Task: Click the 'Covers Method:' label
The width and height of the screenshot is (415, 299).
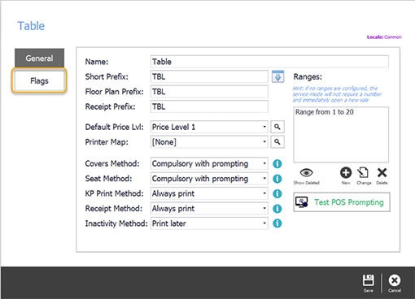Action: click(x=112, y=163)
